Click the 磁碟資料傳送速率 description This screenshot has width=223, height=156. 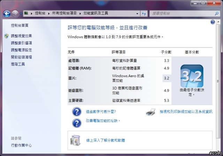coord(126,100)
